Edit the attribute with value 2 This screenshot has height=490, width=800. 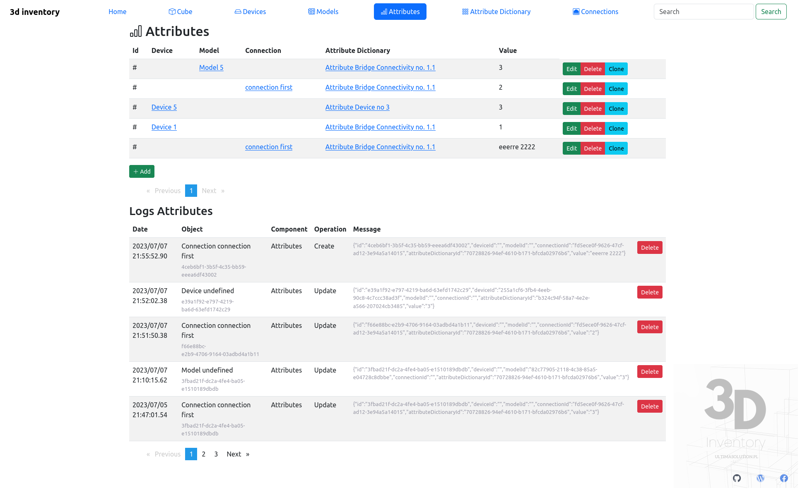pos(571,89)
